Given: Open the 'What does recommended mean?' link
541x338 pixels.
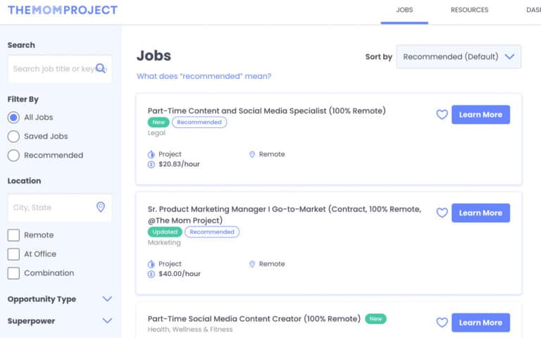Looking at the screenshot, I should point(204,76).
